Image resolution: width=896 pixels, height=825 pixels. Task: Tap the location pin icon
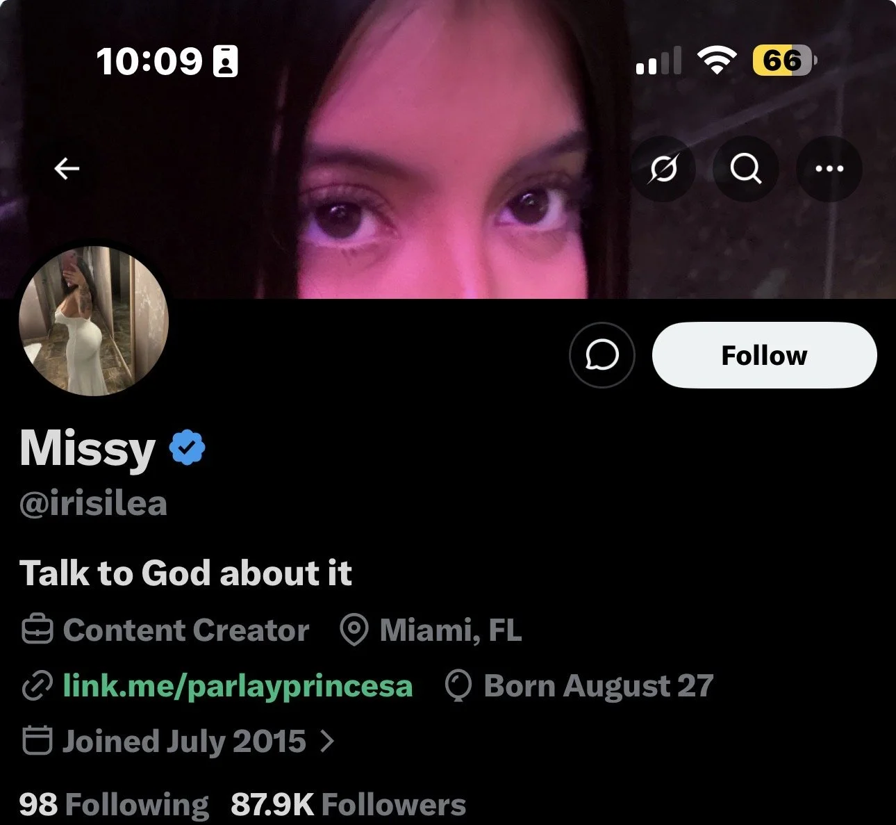point(354,630)
